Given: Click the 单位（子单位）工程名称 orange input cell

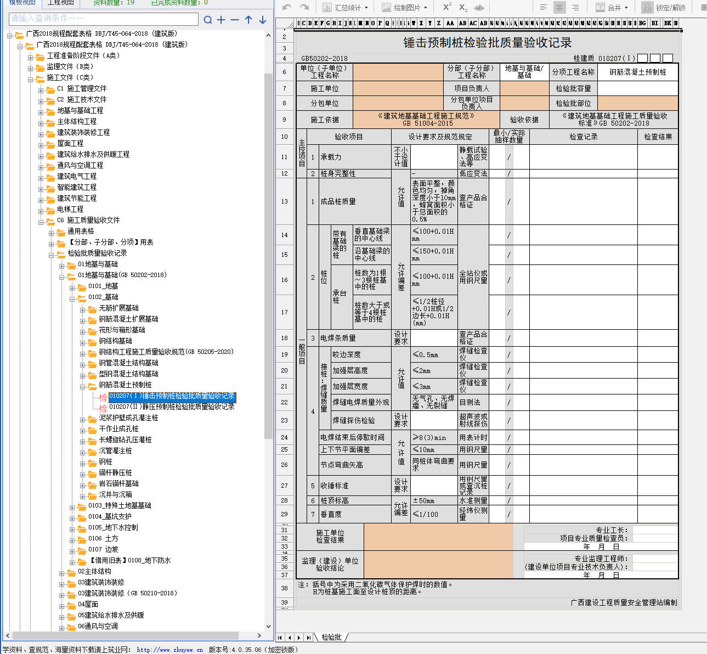Looking at the screenshot, I should click(x=398, y=72).
